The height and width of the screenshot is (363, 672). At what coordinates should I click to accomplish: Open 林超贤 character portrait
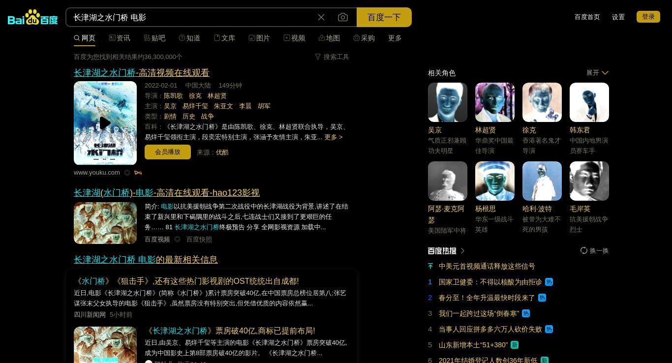click(x=495, y=102)
